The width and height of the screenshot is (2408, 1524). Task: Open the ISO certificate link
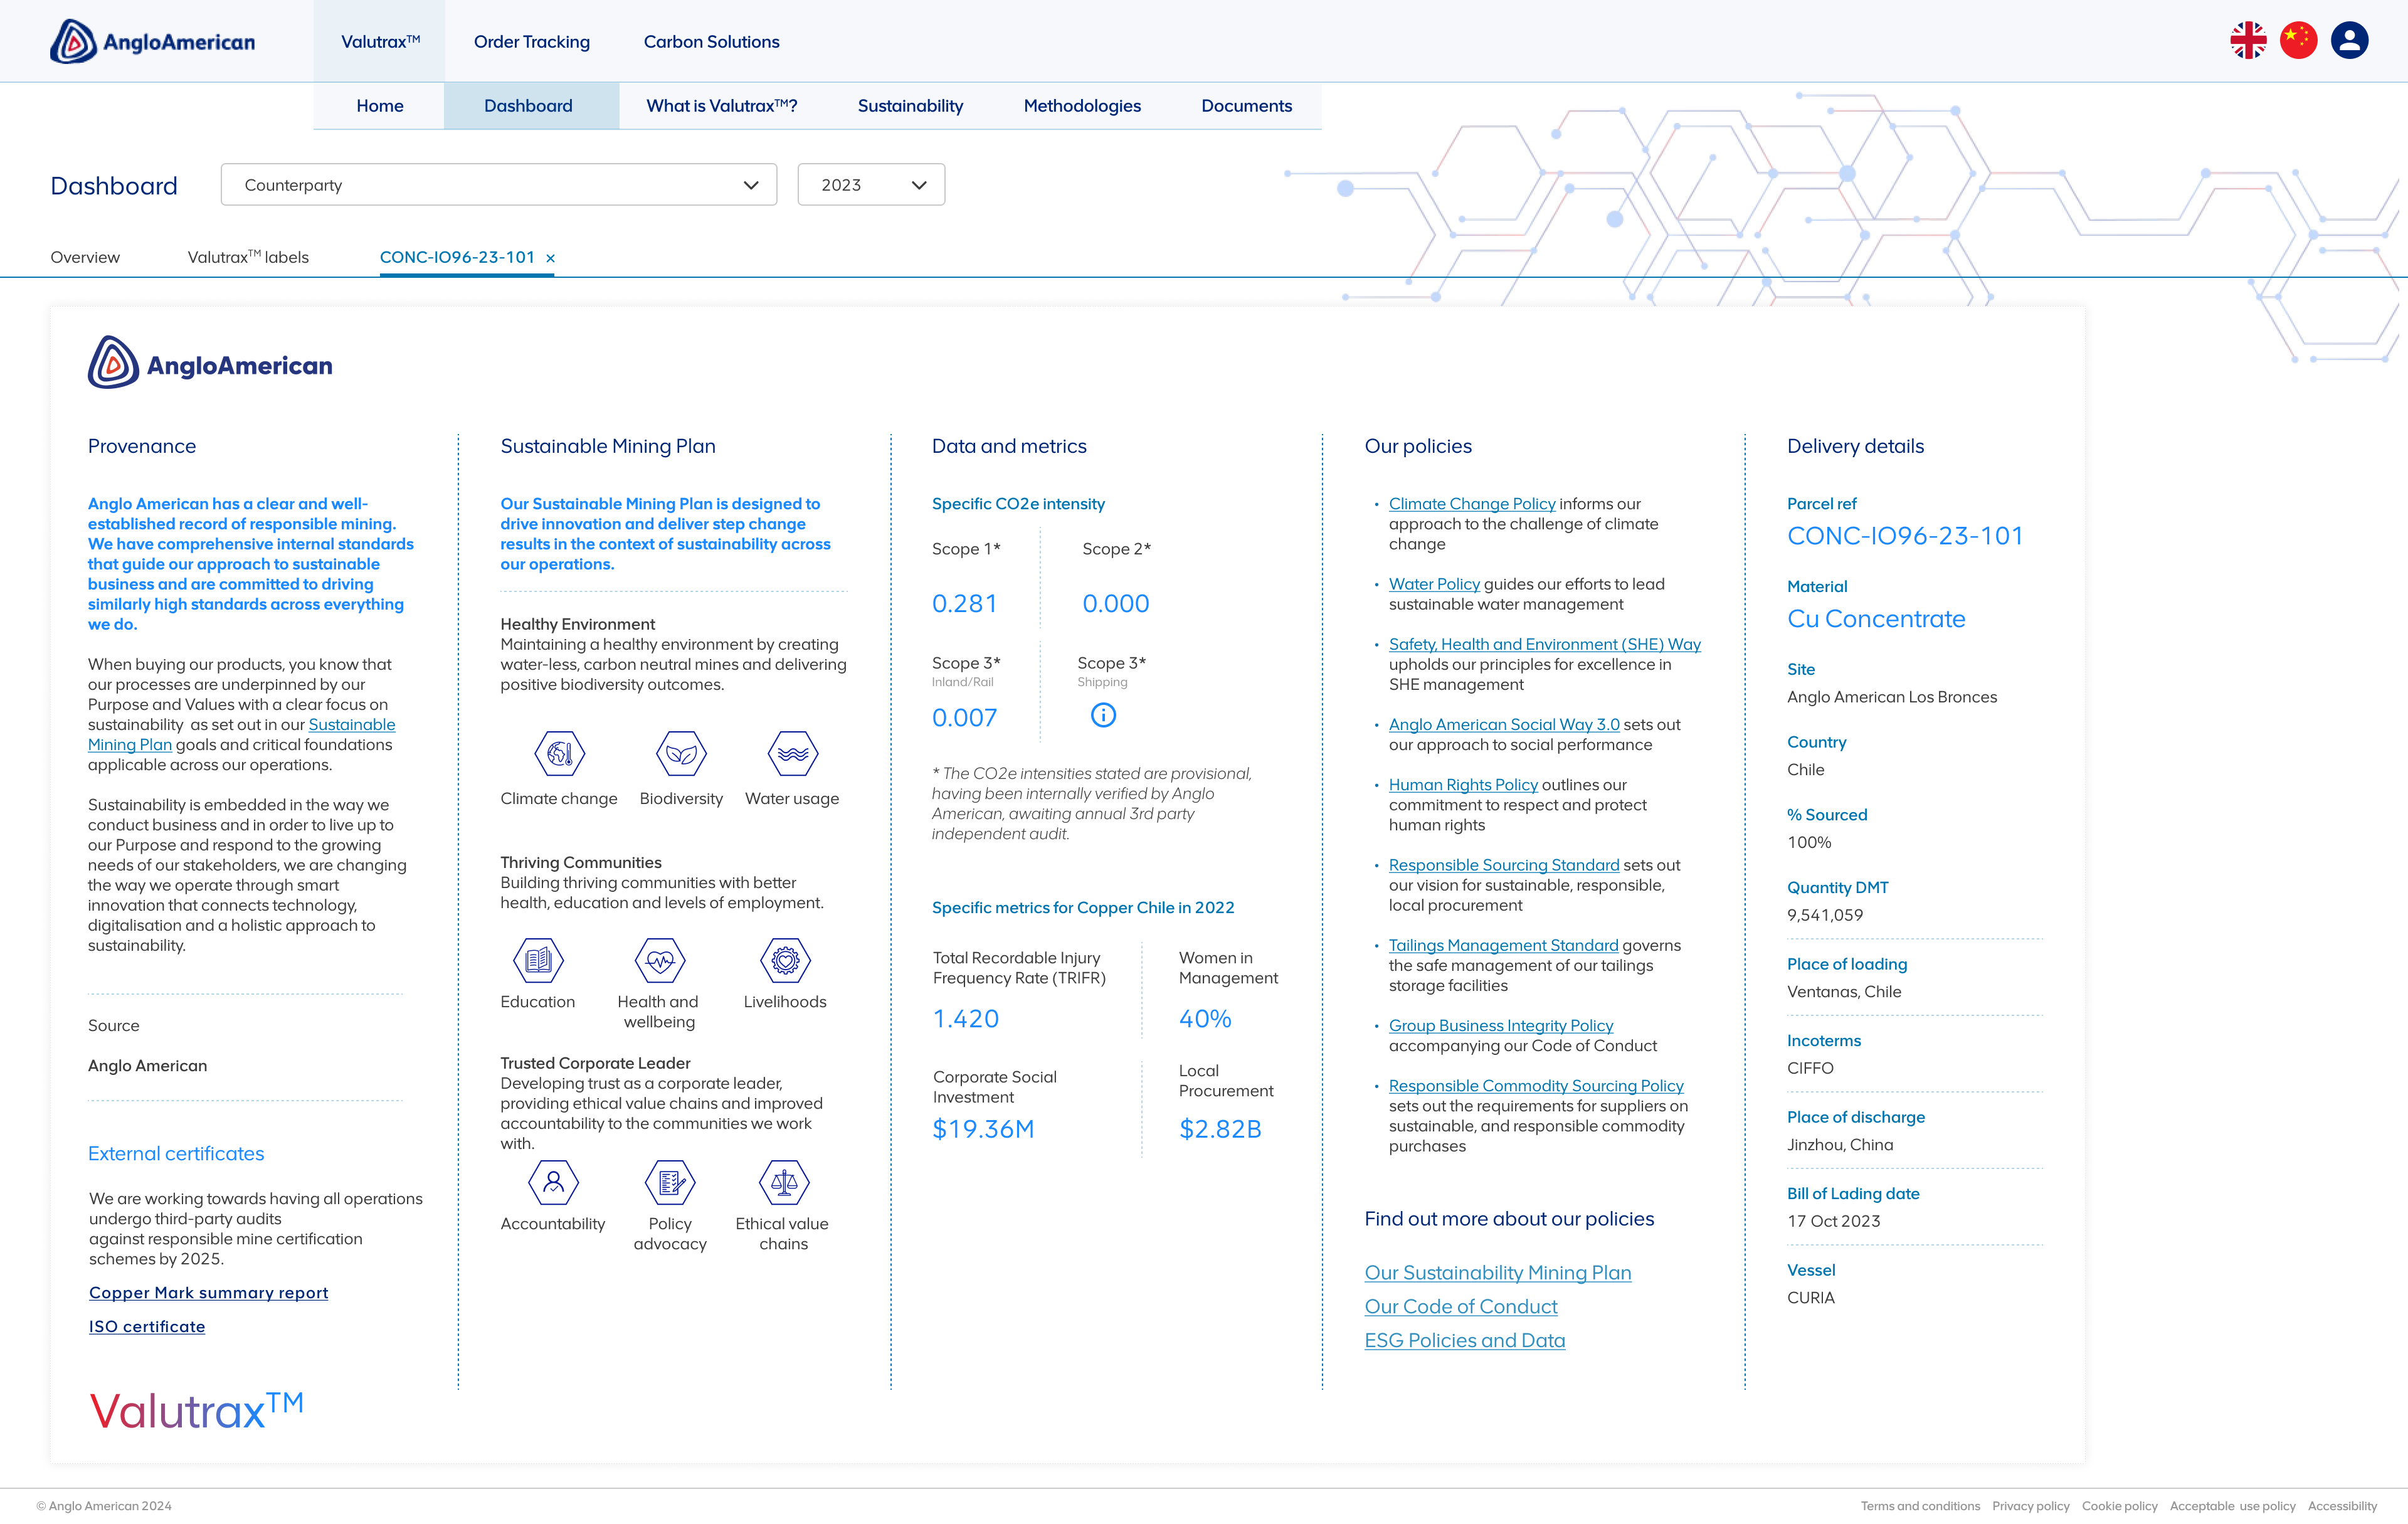click(x=147, y=1326)
